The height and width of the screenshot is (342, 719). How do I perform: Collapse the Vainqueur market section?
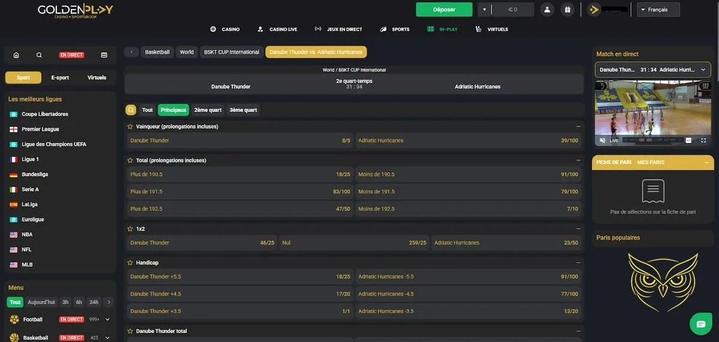click(x=578, y=126)
